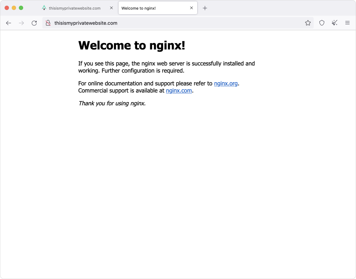Select the 'Welcome to nginx!' tab
This screenshot has height=279, width=356.
158,8
